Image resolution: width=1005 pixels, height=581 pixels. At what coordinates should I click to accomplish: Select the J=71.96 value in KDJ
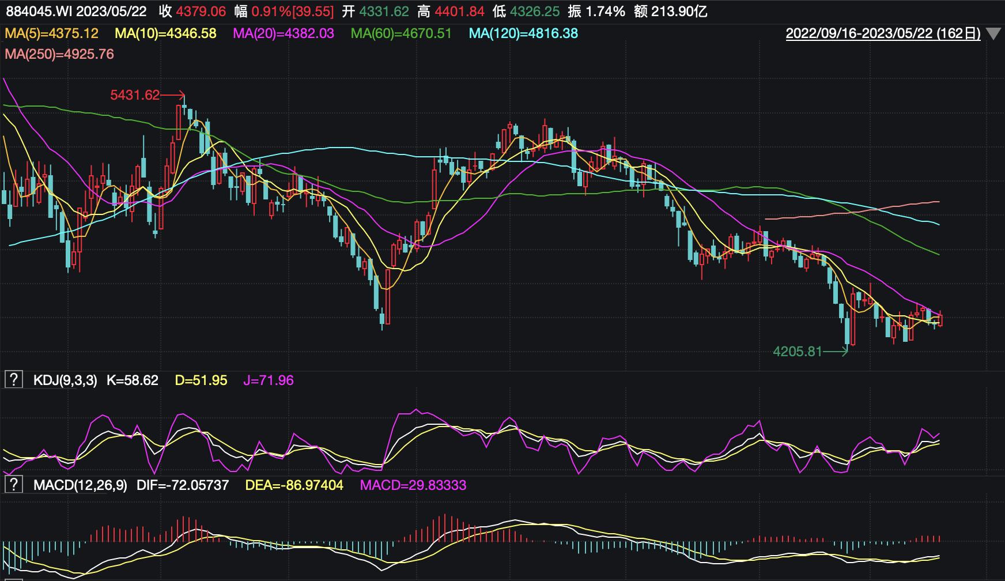268,380
